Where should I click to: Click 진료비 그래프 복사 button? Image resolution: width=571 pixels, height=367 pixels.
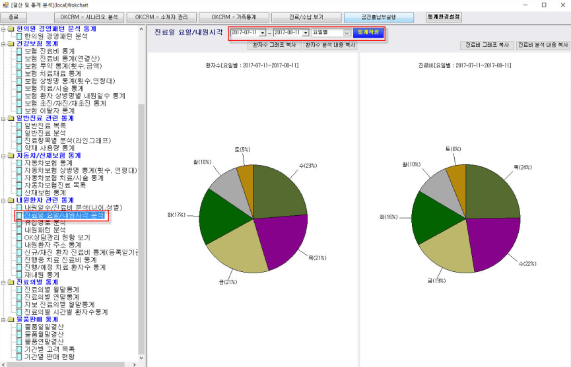pyautogui.click(x=487, y=45)
